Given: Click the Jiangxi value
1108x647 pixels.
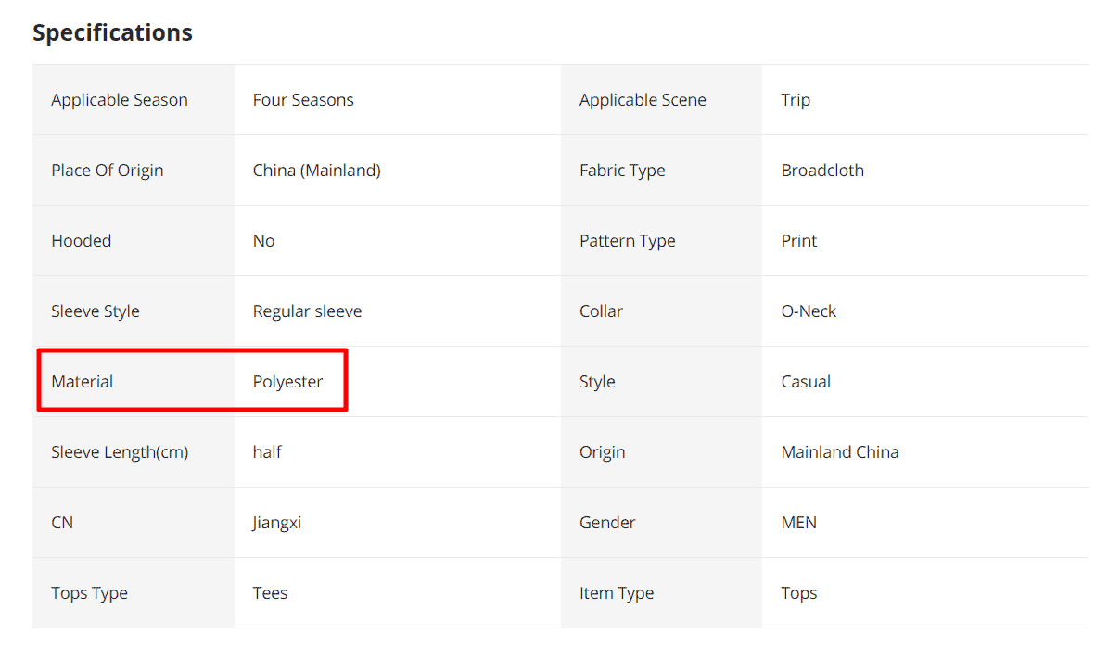Looking at the screenshot, I should tap(276, 523).
